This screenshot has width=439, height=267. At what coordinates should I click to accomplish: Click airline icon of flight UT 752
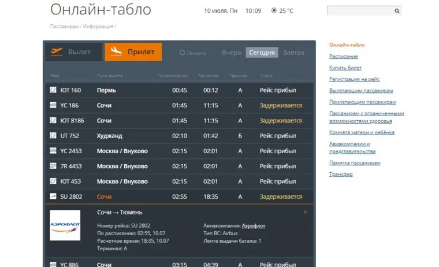53,136
